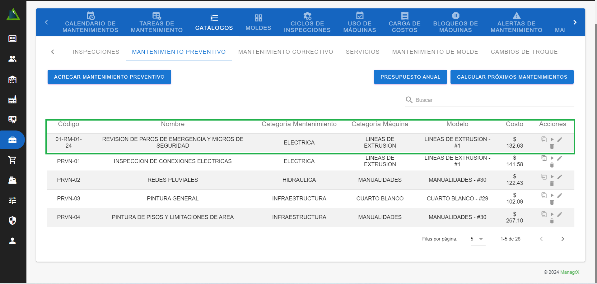Open the shield security sidebar icon

coord(12,221)
